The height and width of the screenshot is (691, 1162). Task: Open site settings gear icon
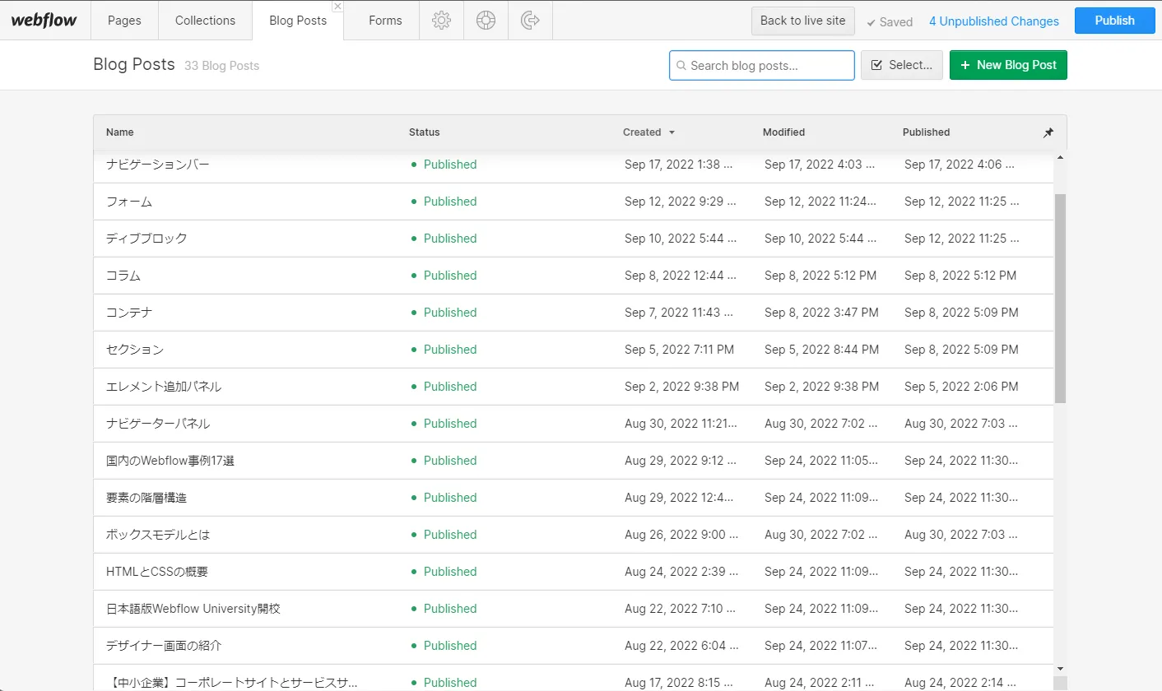[441, 21]
